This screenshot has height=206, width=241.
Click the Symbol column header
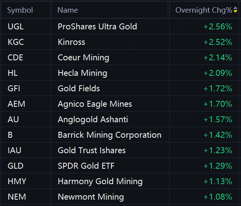20,10
